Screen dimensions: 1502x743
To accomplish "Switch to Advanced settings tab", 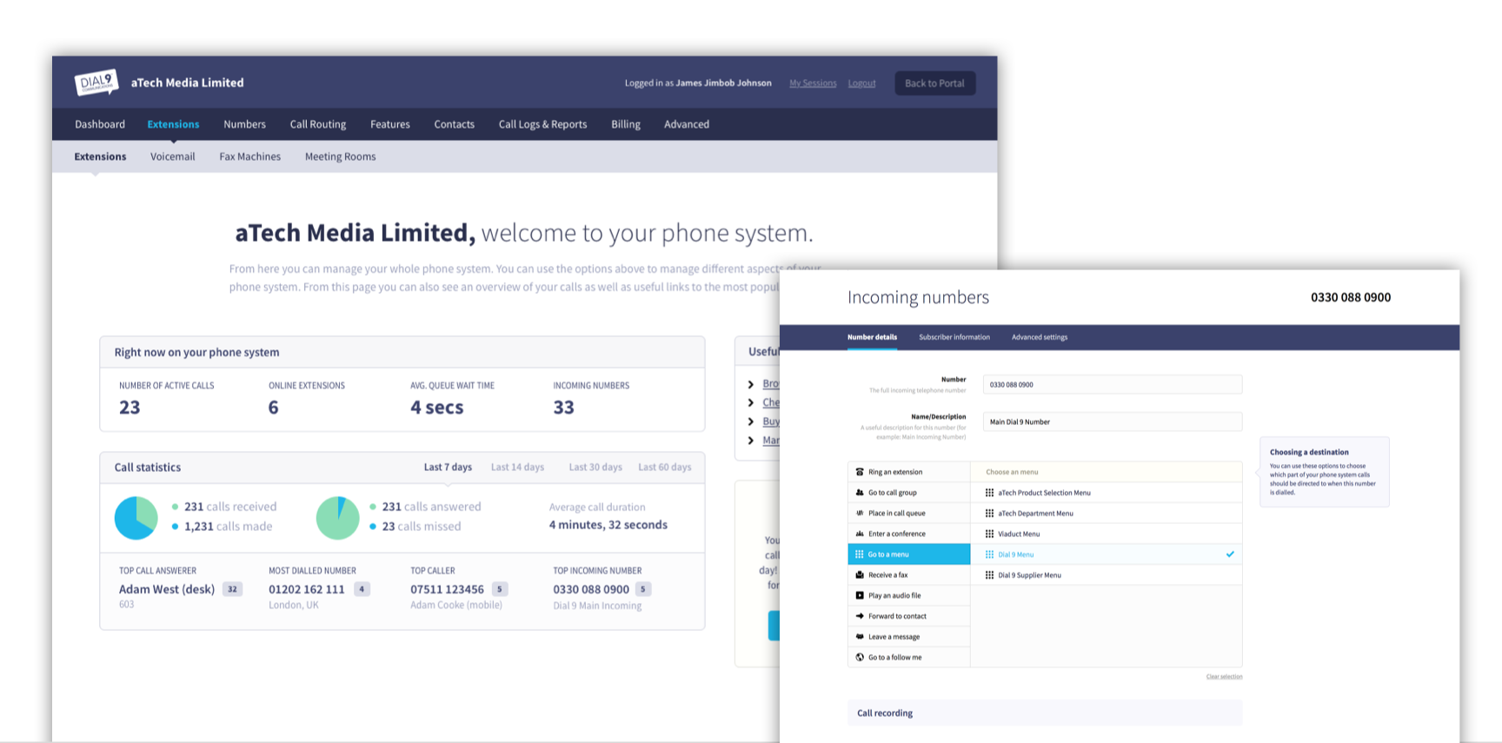I will tap(1040, 337).
